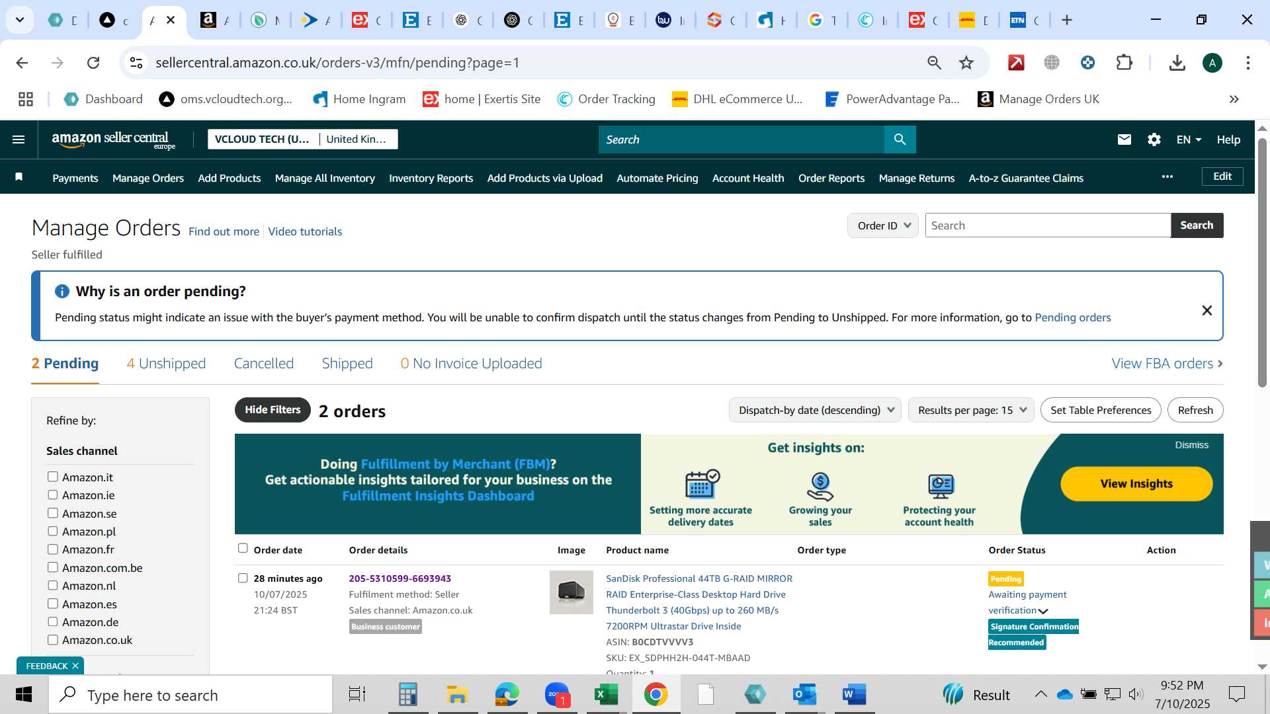Open Chrome downloads icon

[x=1177, y=63]
